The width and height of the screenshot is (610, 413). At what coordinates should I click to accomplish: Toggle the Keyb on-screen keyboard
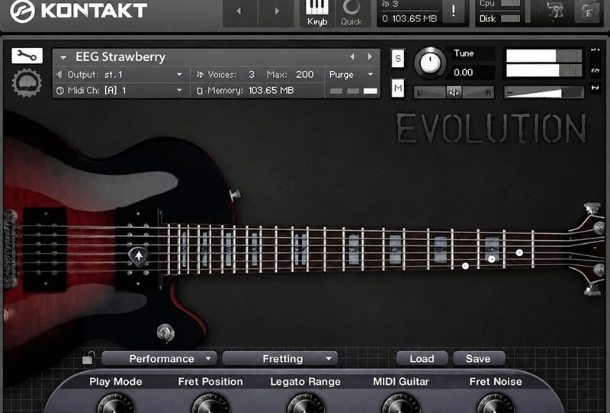click(x=317, y=13)
